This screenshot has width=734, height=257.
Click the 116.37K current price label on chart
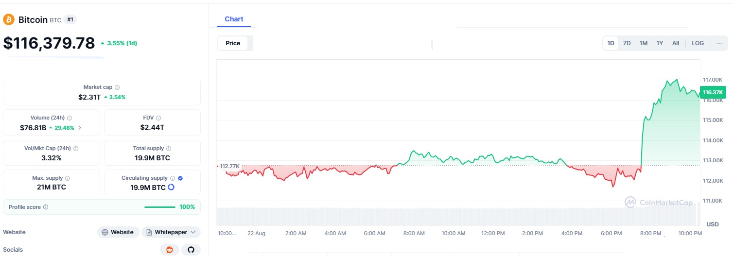pyautogui.click(x=713, y=92)
